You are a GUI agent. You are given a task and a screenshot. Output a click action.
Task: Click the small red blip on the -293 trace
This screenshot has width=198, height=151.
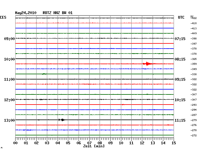pyautogui.click(x=123, y=105)
